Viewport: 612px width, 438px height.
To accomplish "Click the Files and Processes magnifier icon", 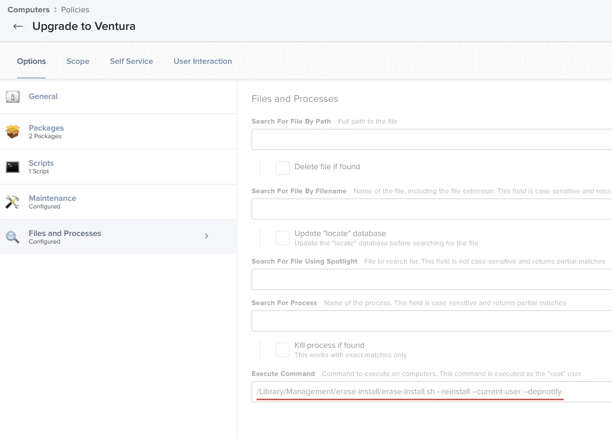I will click(12, 237).
